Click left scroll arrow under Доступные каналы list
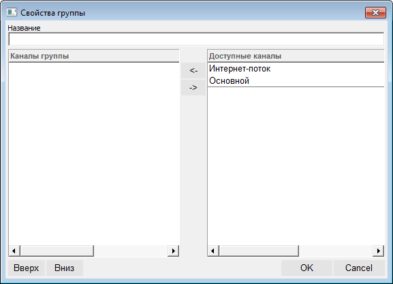Image resolution: width=393 pixels, height=284 pixels. click(213, 251)
